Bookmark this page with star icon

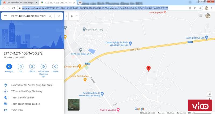(x=200, y=8)
